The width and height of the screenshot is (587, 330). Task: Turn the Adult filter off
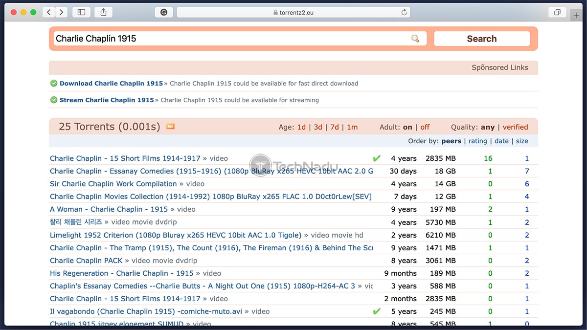tap(425, 127)
